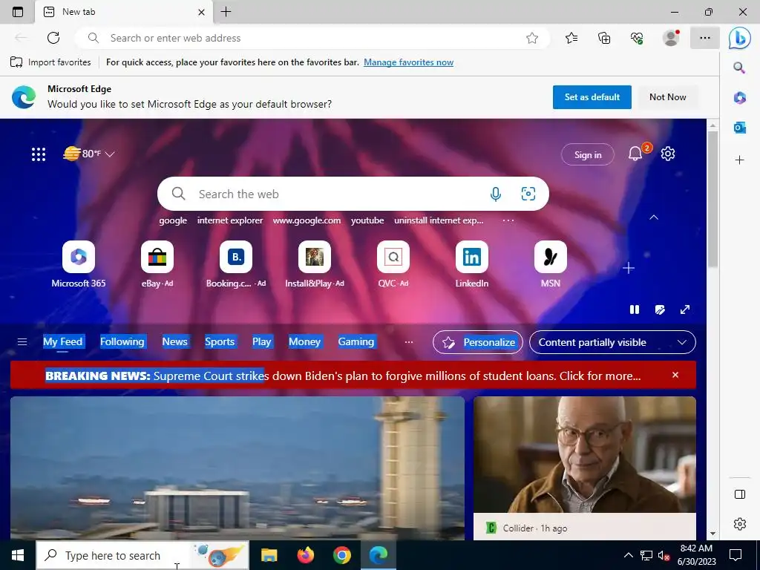Image resolution: width=760 pixels, height=570 pixels.
Task: Open notifications bell
Action: click(x=635, y=154)
